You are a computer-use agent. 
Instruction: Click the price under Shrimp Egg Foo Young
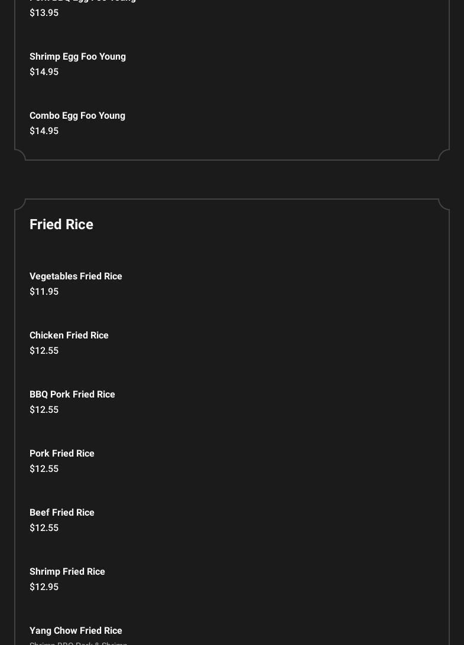click(44, 72)
